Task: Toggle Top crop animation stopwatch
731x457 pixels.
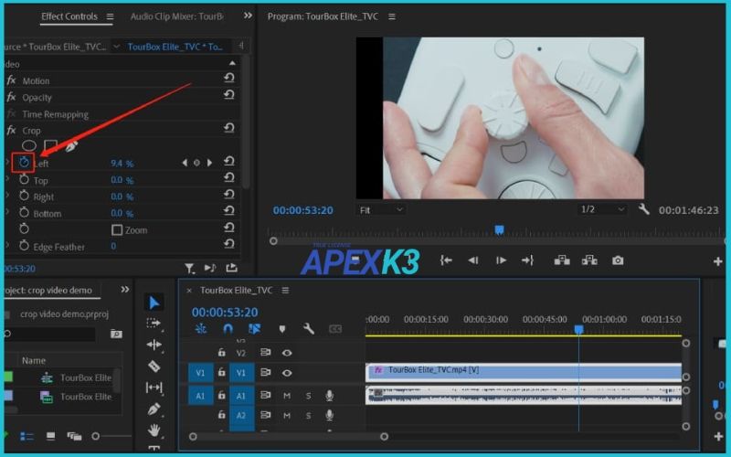Action: click(24, 179)
